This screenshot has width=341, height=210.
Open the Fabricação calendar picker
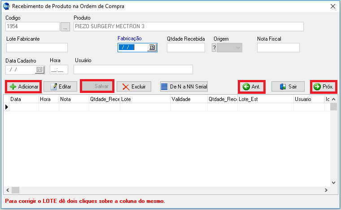point(152,48)
